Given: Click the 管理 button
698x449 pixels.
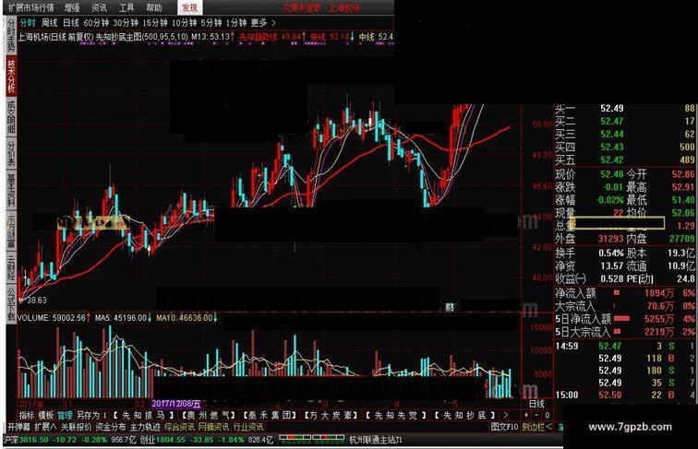Looking at the screenshot, I should point(65,415).
